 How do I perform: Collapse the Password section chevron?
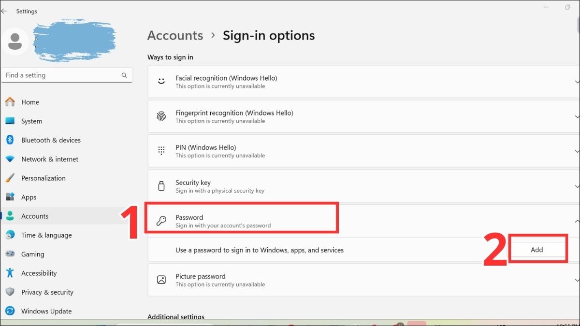[x=577, y=221]
